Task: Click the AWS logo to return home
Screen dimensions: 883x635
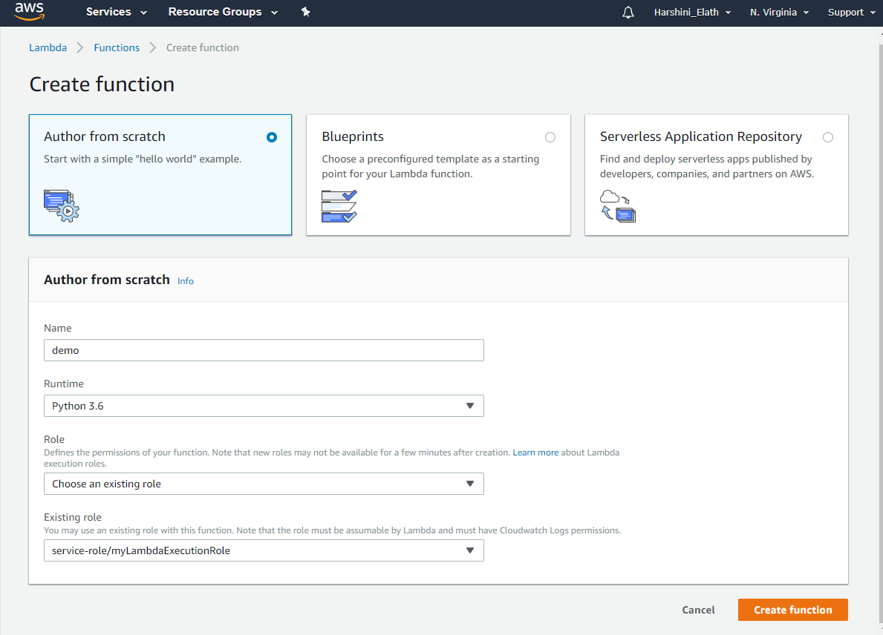Action: coord(29,12)
